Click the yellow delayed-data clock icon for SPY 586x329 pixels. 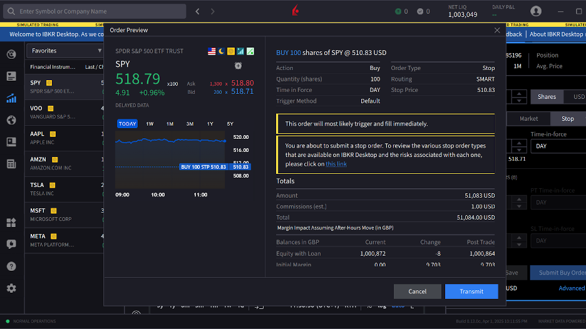click(x=231, y=51)
